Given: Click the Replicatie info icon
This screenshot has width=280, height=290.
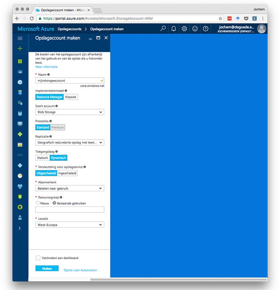Looking at the screenshot, I should point(50,136).
